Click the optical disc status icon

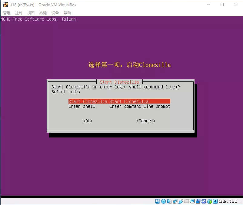(163, 201)
